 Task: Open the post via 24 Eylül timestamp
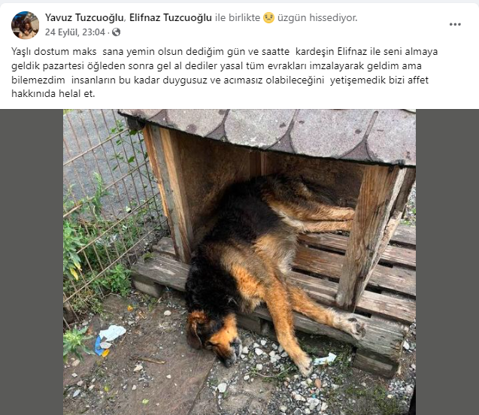coord(75,32)
